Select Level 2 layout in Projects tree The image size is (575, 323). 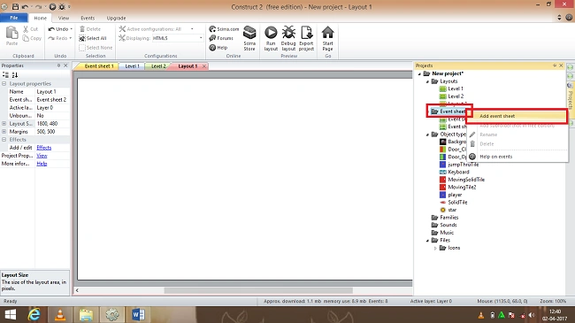[x=451, y=96]
